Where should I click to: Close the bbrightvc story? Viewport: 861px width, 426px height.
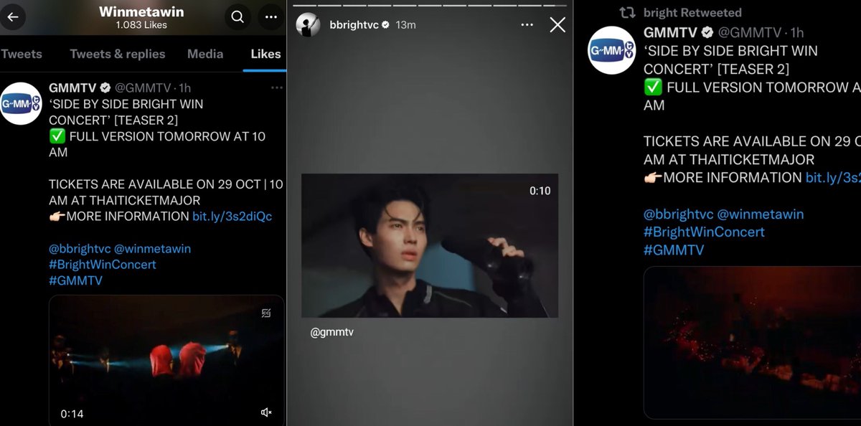click(x=557, y=24)
